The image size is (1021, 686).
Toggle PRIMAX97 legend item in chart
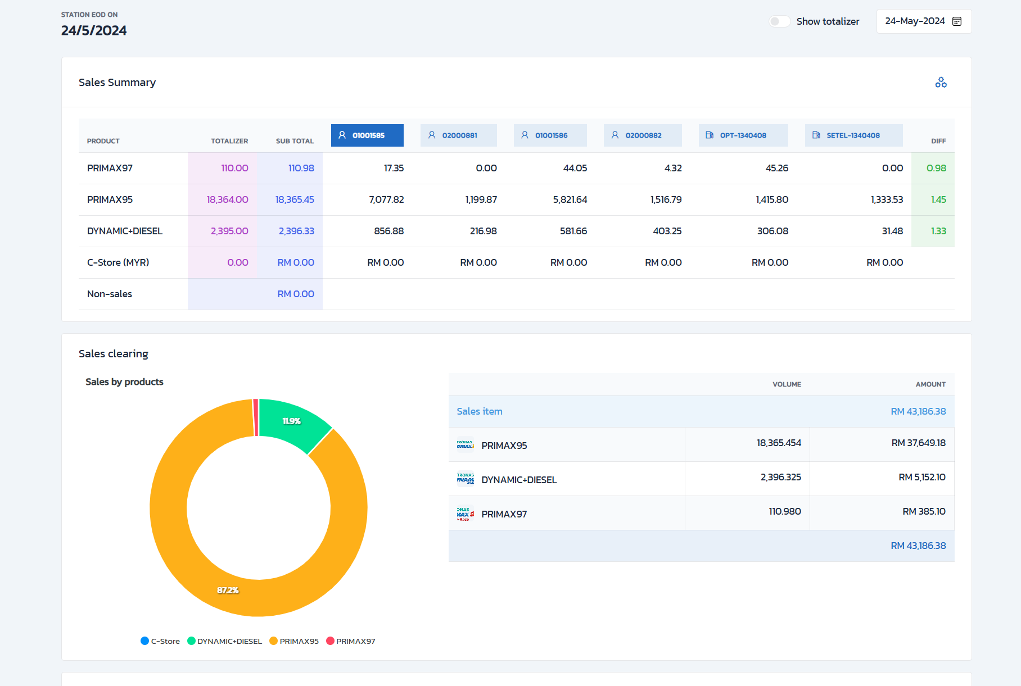(x=350, y=641)
